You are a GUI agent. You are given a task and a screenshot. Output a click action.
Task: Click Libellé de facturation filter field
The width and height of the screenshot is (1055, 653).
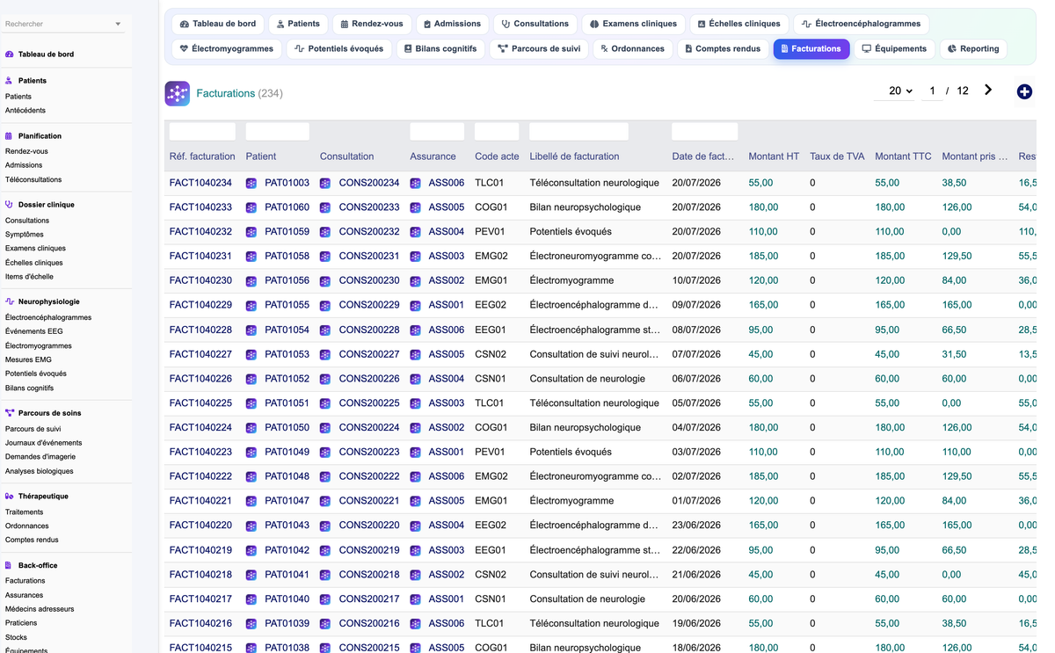click(x=578, y=132)
